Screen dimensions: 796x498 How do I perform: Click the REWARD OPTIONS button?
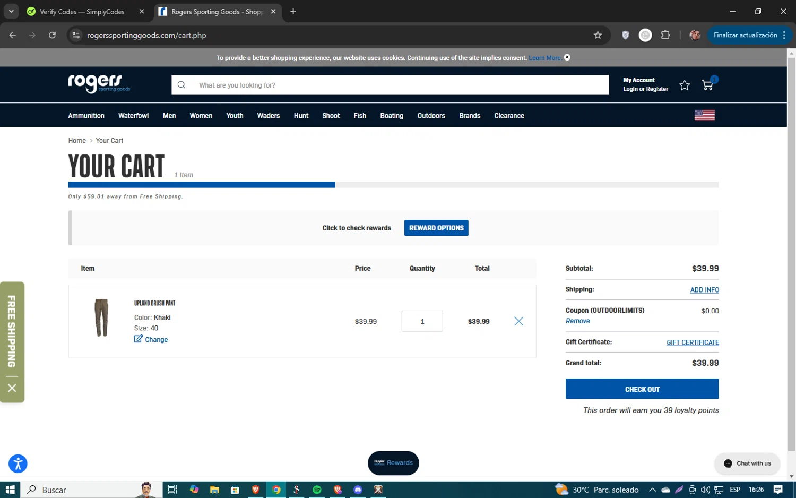[436, 228]
